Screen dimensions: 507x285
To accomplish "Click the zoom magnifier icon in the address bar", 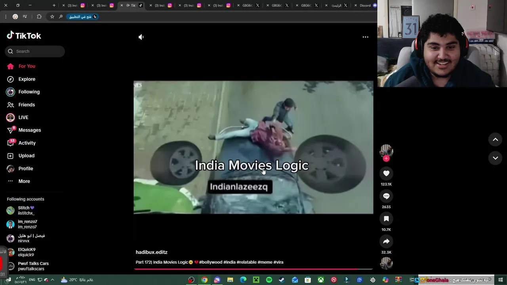I will pyautogui.click(x=61, y=17).
